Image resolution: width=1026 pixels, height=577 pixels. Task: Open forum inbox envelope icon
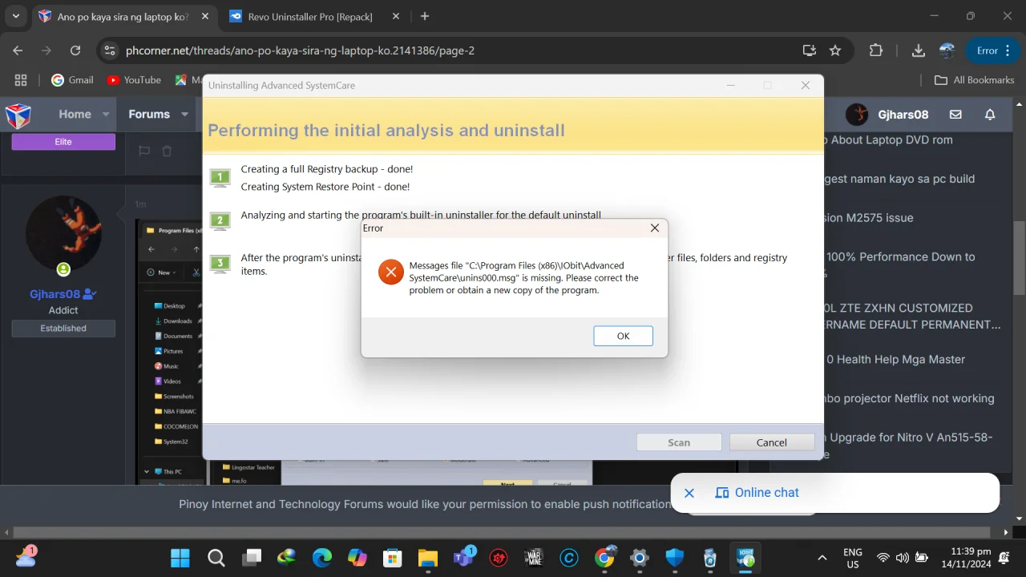[x=955, y=115]
